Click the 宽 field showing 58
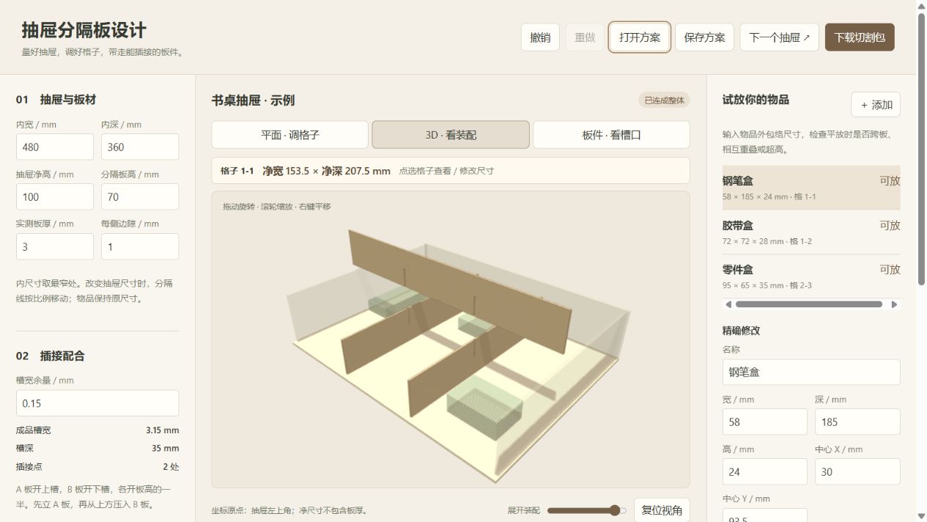 pyautogui.click(x=765, y=422)
